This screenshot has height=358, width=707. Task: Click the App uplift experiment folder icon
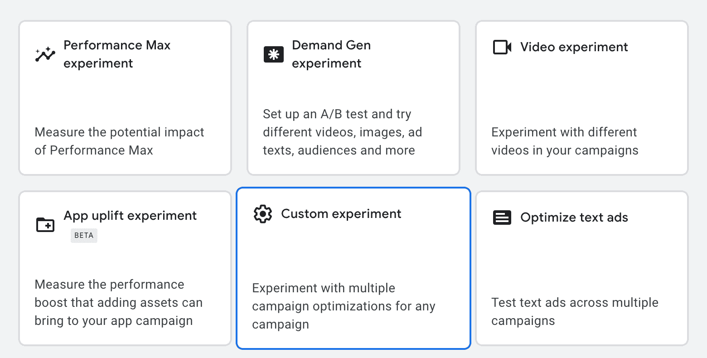click(x=44, y=225)
